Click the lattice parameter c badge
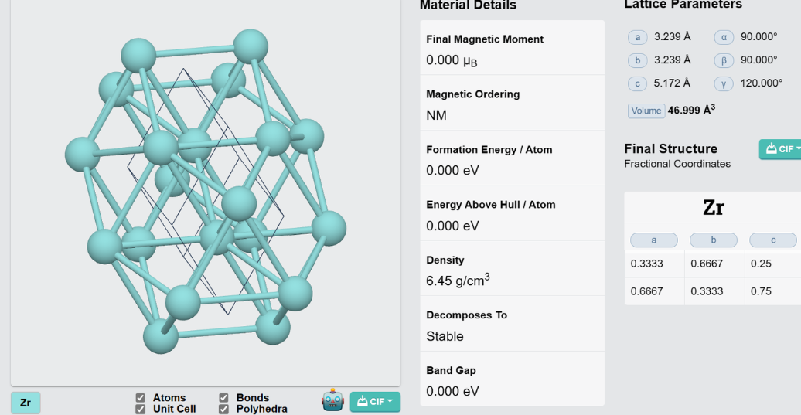Viewport: 801px width, 415px height. point(638,83)
